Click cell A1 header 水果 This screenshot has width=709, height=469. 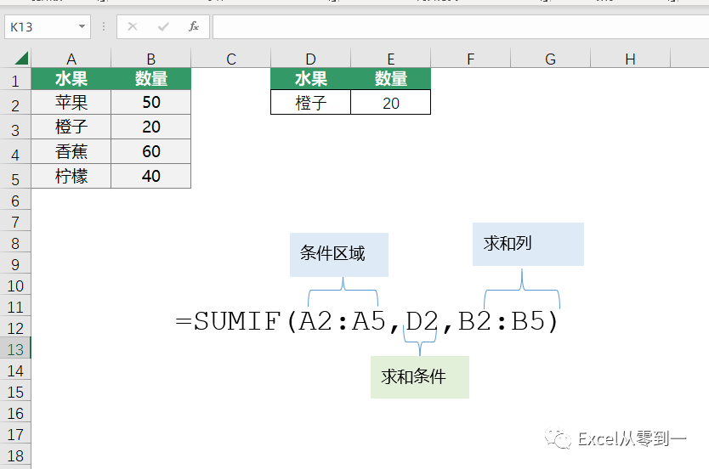pyautogui.click(x=71, y=79)
